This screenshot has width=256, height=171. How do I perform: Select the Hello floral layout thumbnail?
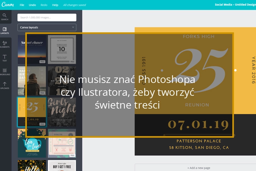[x=32, y=166]
